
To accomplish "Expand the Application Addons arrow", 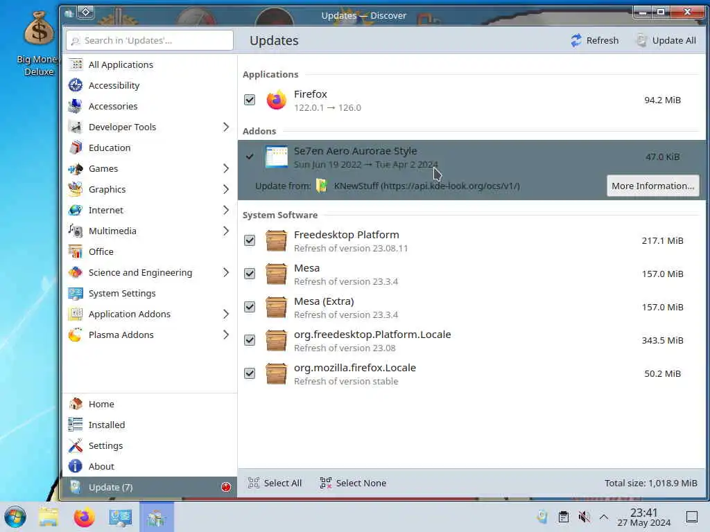I will click(226, 314).
